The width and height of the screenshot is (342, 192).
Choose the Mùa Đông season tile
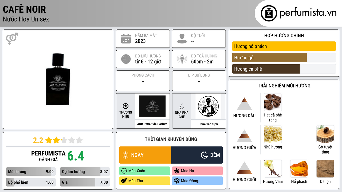point(197,181)
